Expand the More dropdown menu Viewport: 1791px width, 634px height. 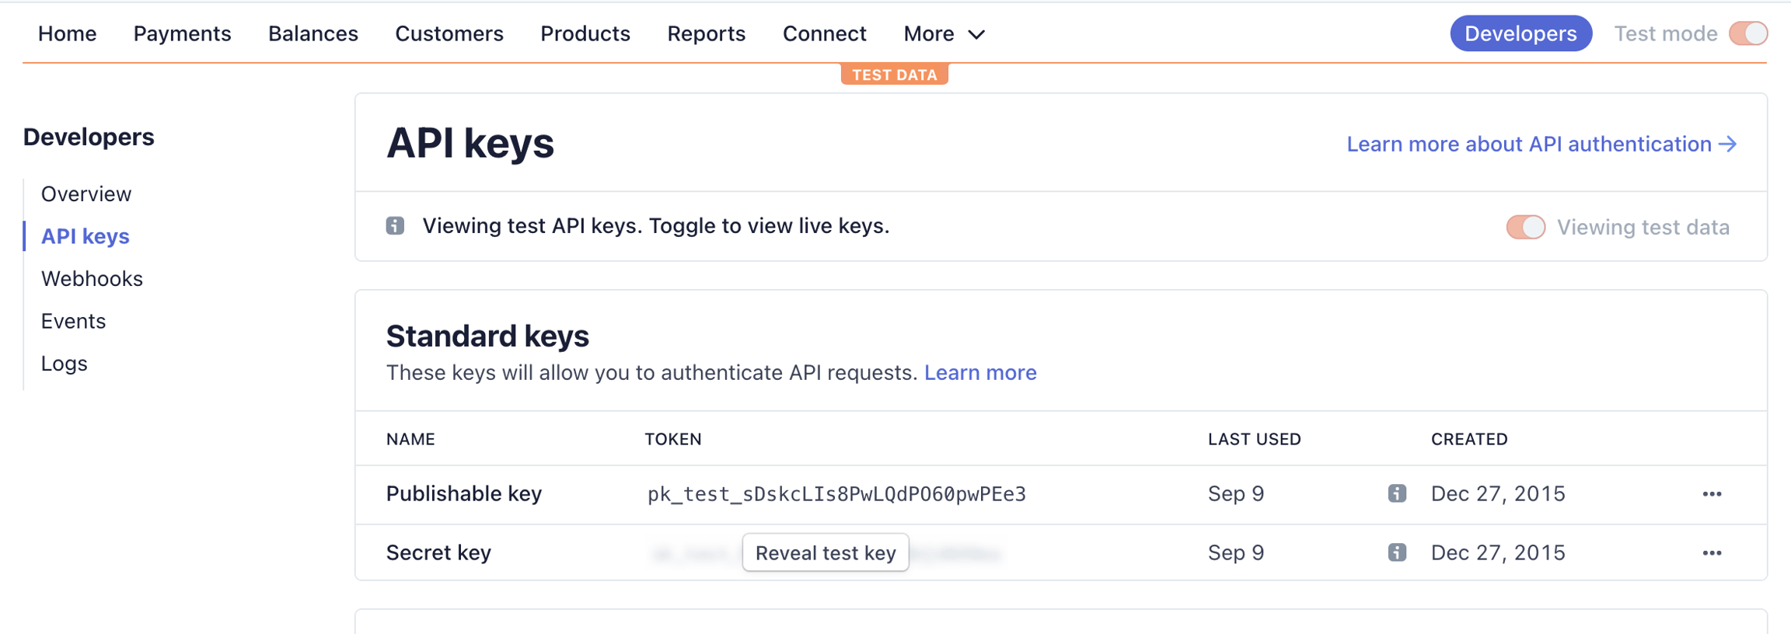pyautogui.click(x=944, y=33)
